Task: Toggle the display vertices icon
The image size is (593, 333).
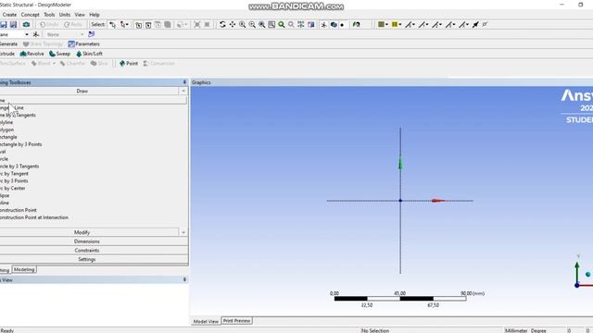Action: (x=485, y=25)
